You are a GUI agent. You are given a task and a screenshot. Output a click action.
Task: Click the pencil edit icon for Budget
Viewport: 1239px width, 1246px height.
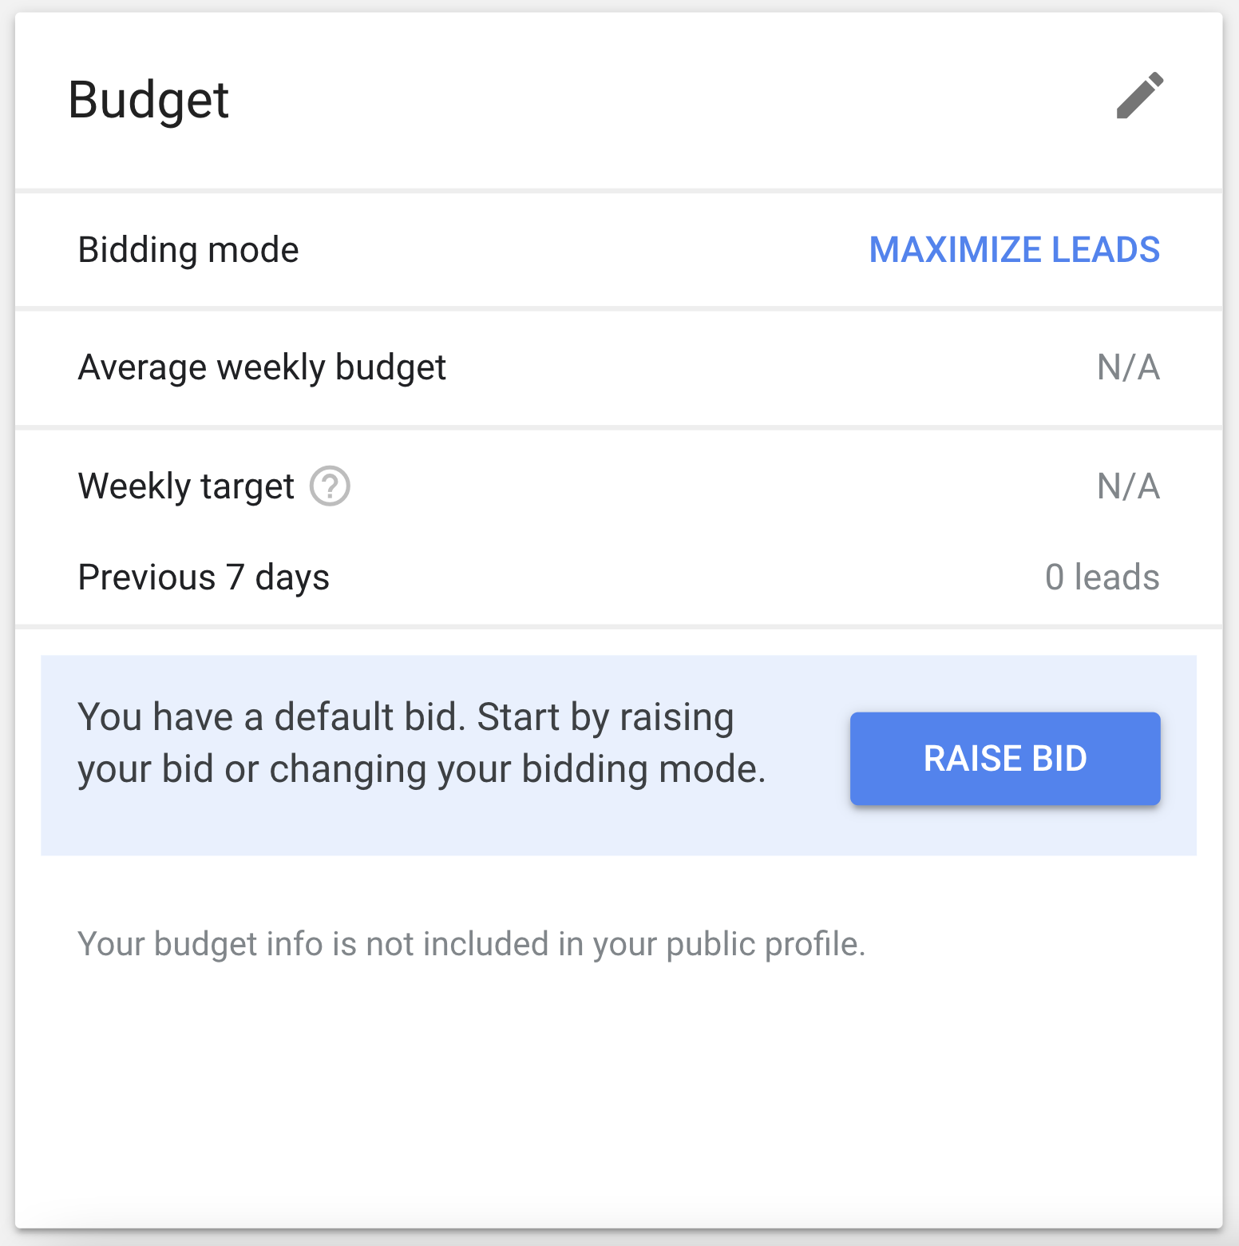(1139, 96)
